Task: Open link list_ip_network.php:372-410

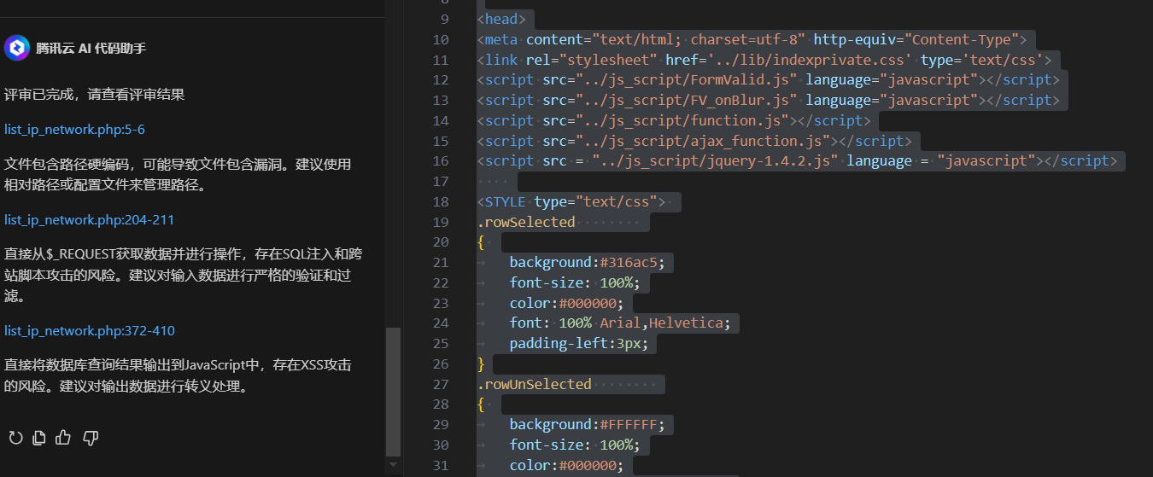Action: coord(90,331)
